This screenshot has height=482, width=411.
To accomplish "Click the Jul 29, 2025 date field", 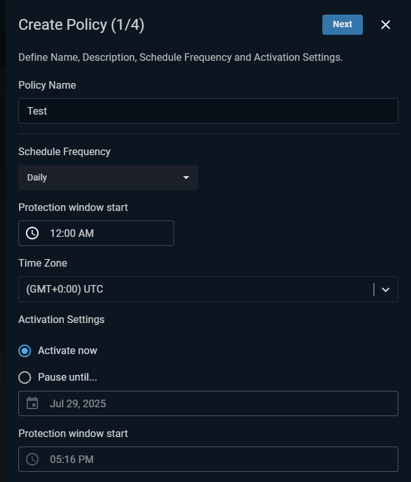I will pyautogui.click(x=208, y=403).
